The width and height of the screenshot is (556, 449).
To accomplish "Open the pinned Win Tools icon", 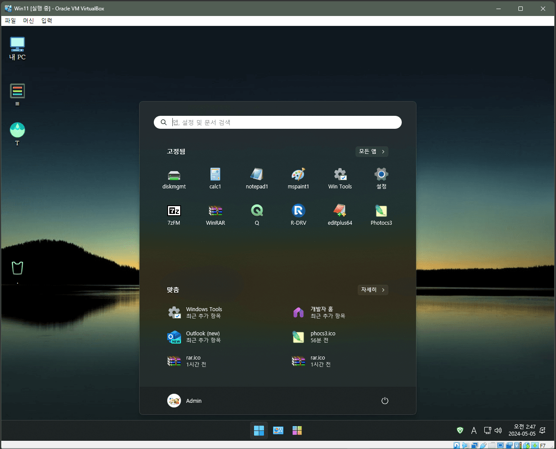I will coord(340,179).
